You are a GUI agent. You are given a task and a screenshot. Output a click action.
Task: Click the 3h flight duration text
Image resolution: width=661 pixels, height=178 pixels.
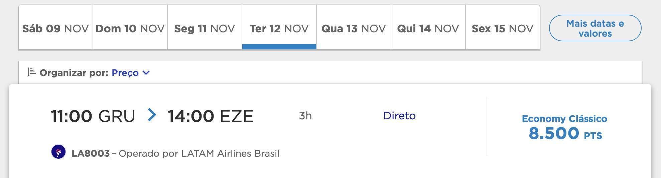(305, 116)
